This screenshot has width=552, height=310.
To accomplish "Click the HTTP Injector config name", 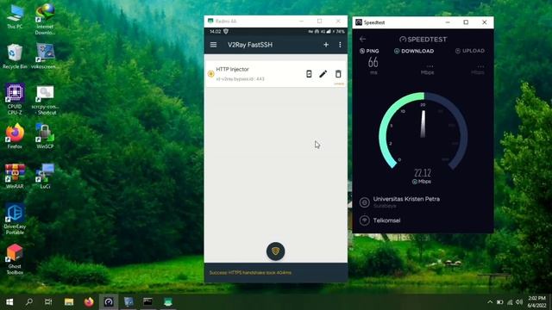I will 232,69.
